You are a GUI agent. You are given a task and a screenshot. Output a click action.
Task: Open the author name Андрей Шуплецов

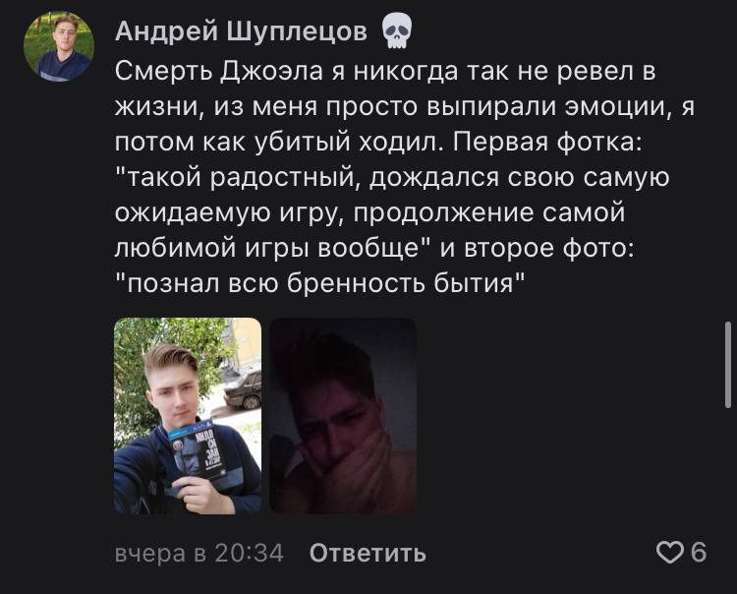[x=241, y=32]
